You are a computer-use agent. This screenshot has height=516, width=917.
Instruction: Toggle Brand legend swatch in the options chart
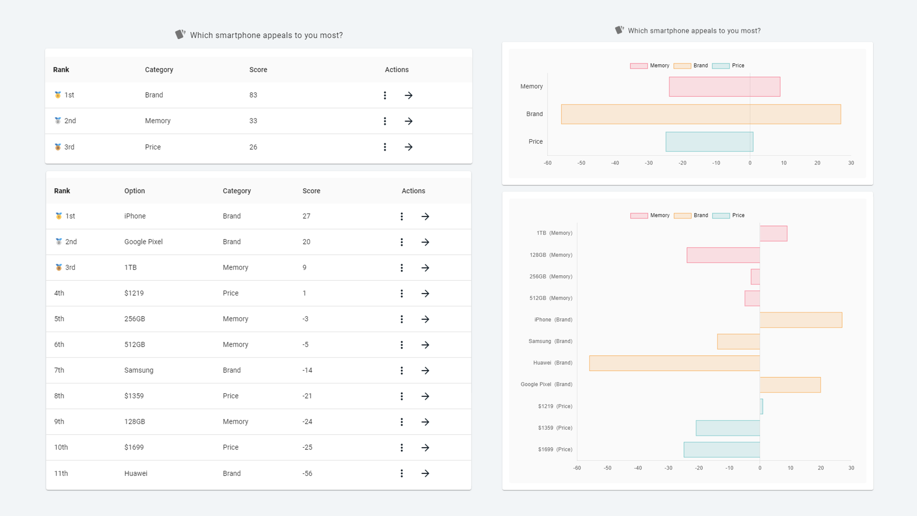click(x=683, y=215)
